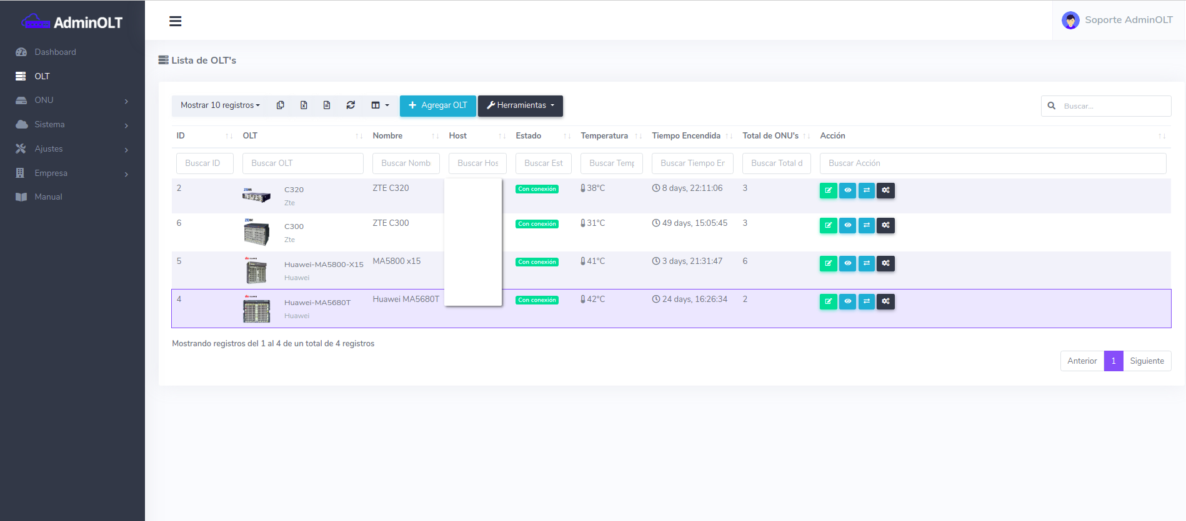The image size is (1186, 521).
Task: Export the table to Excel
Action: (304, 105)
